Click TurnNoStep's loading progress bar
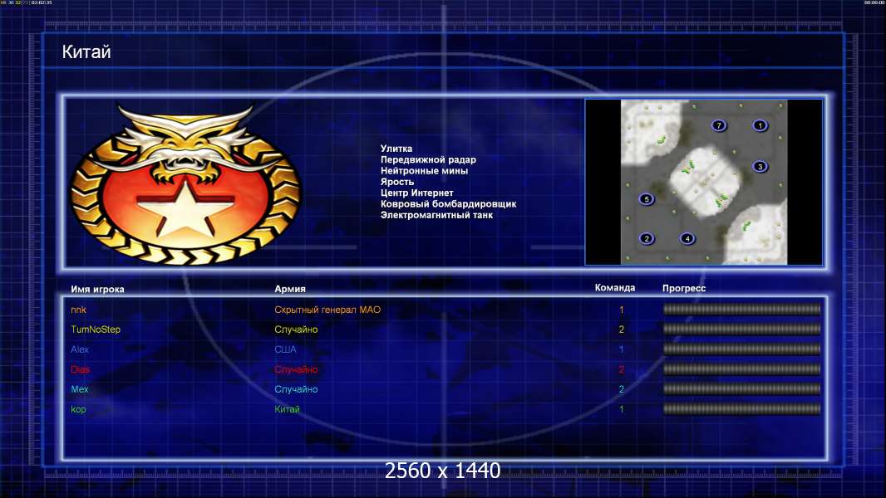Screen dimensions: 886x498 click(x=742, y=329)
